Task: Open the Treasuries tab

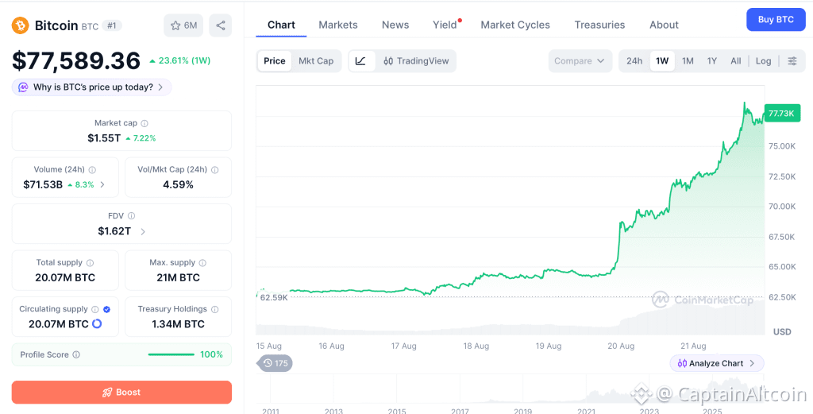Action: [x=599, y=25]
